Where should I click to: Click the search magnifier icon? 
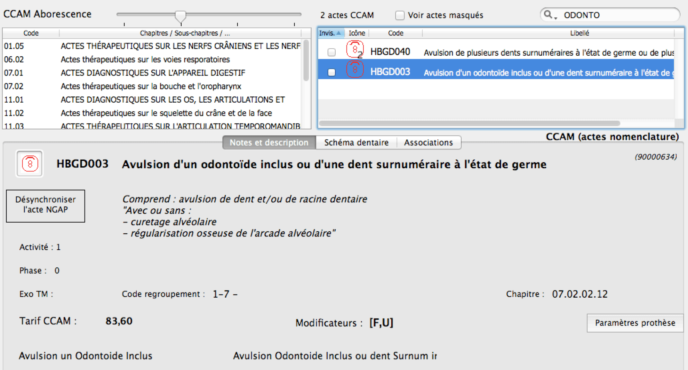[548, 14]
